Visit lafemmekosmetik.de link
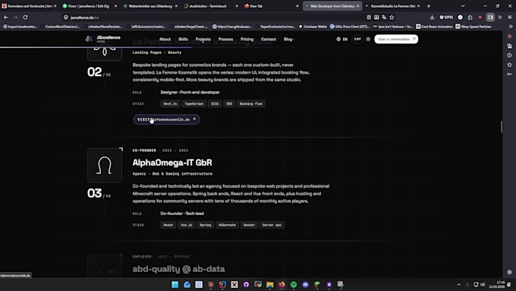 tap(166, 119)
